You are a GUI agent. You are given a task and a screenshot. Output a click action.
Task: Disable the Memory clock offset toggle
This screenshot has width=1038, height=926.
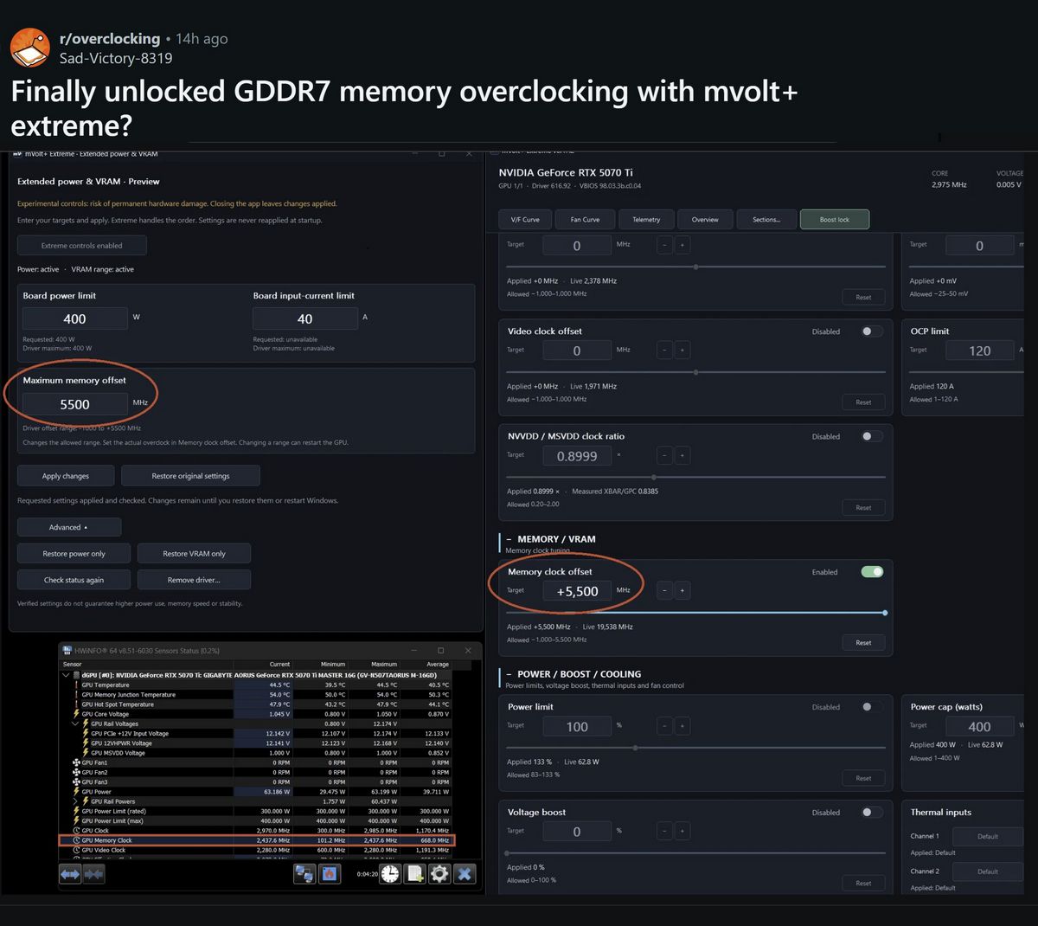(x=872, y=572)
